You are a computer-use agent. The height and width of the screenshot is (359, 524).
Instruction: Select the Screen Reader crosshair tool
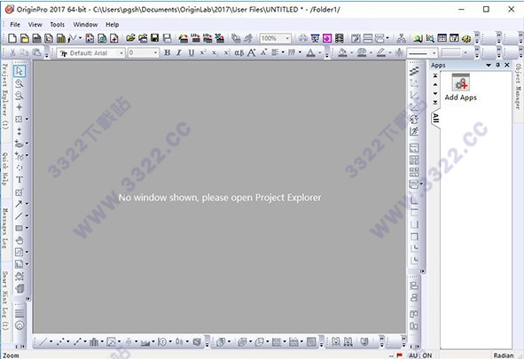19,107
